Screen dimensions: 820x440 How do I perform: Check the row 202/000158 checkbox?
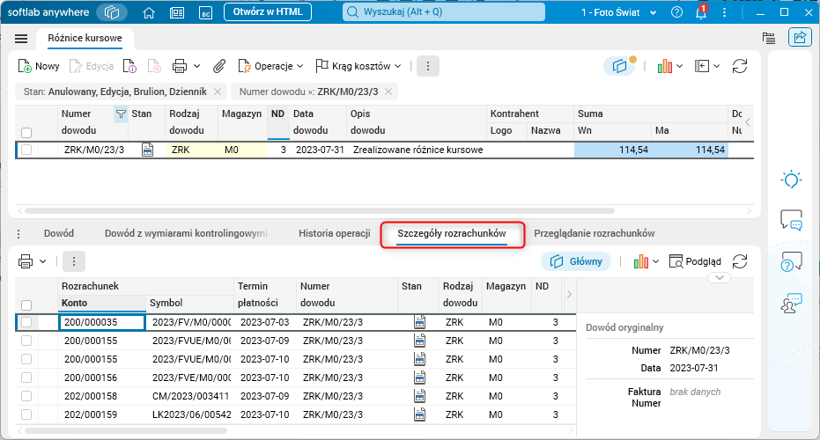[26, 396]
